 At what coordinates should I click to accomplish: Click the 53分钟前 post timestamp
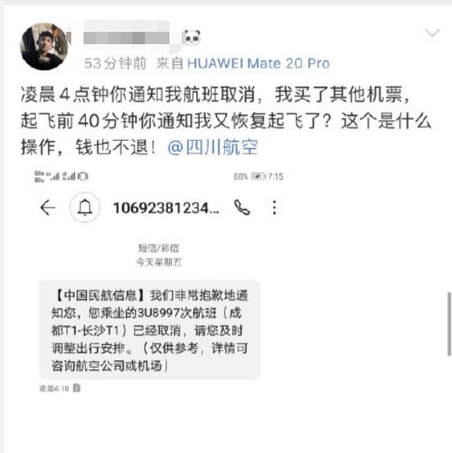click(115, 63)
